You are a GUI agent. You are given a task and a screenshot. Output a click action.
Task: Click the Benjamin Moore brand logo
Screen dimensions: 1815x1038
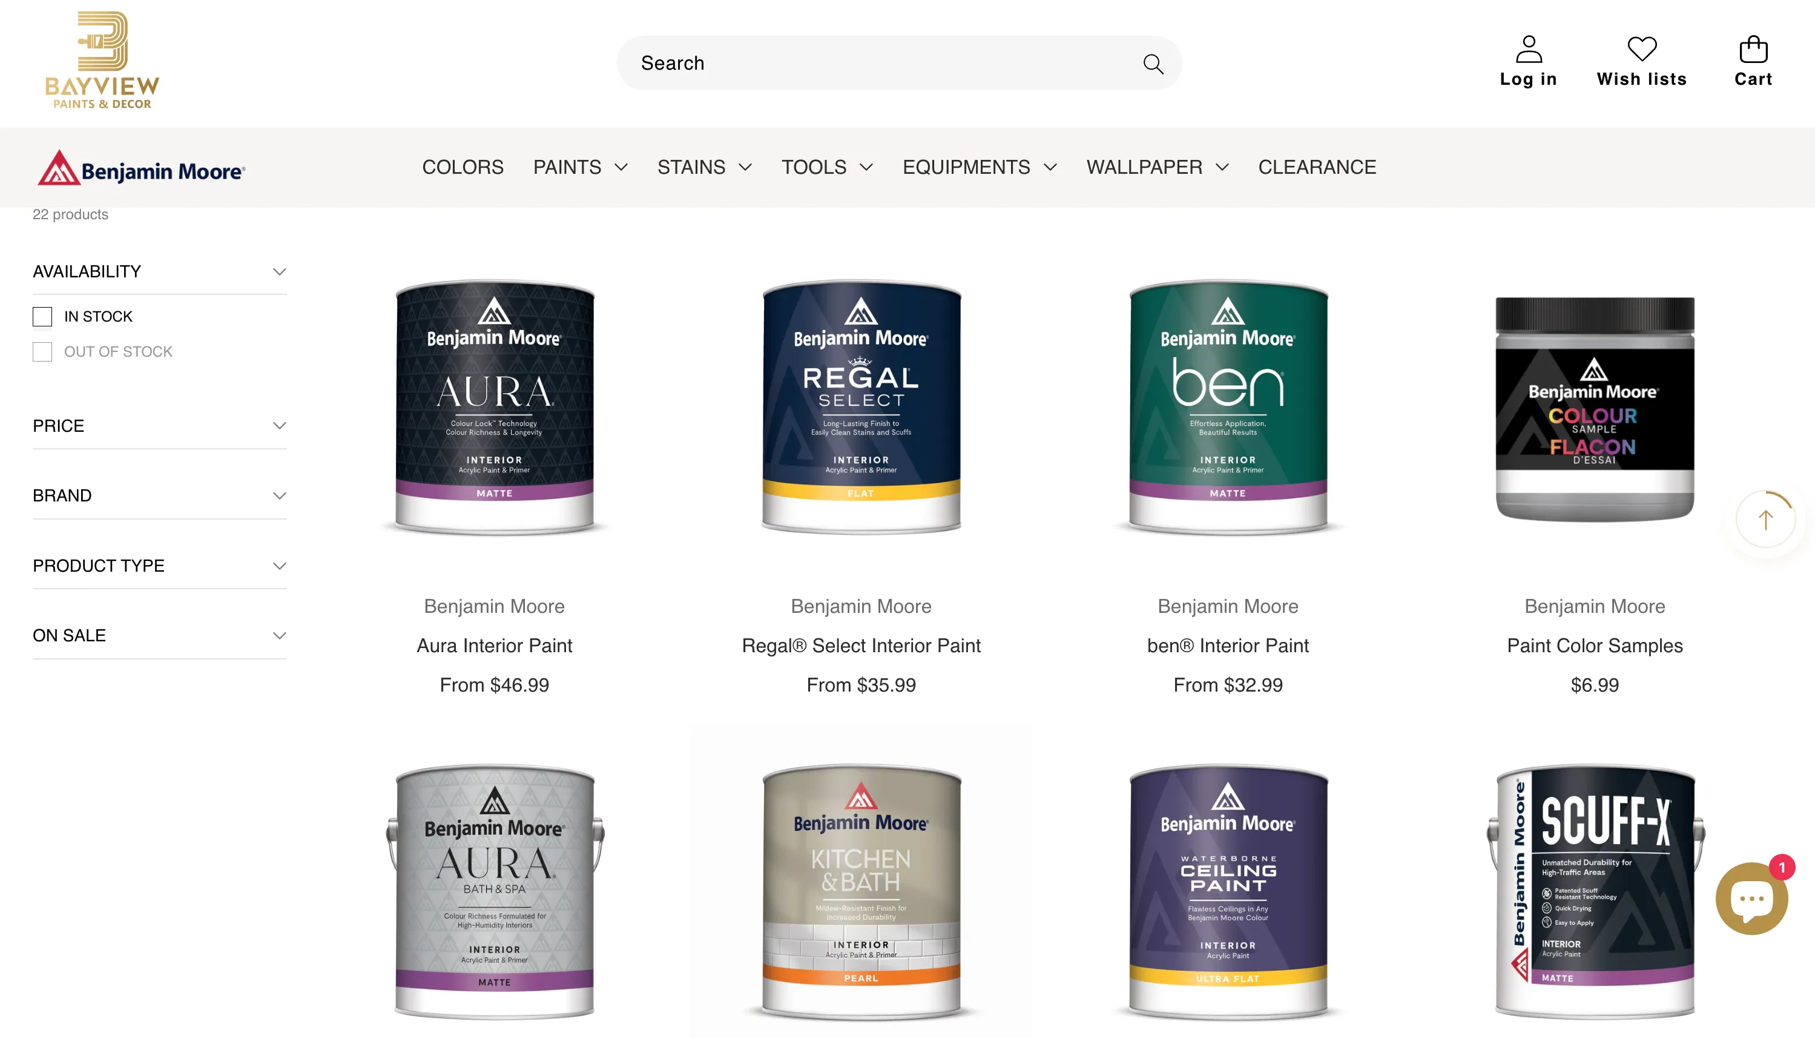(141, 168)
